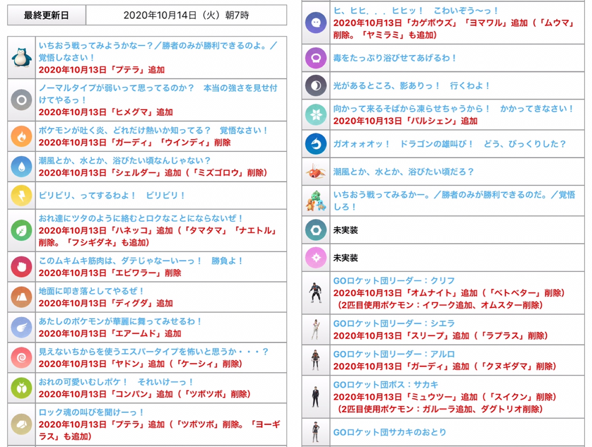Open link ヒ、ヒヒ...ヒヒッ!こわいぞう〜っ!
Image resolution: width=592 pixels, height=447 pixels.
(x=416, y=11)
